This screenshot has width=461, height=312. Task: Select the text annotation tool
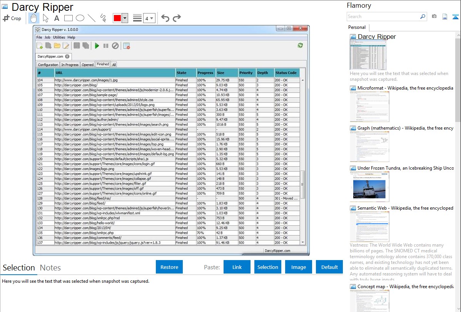click(57, 18)
